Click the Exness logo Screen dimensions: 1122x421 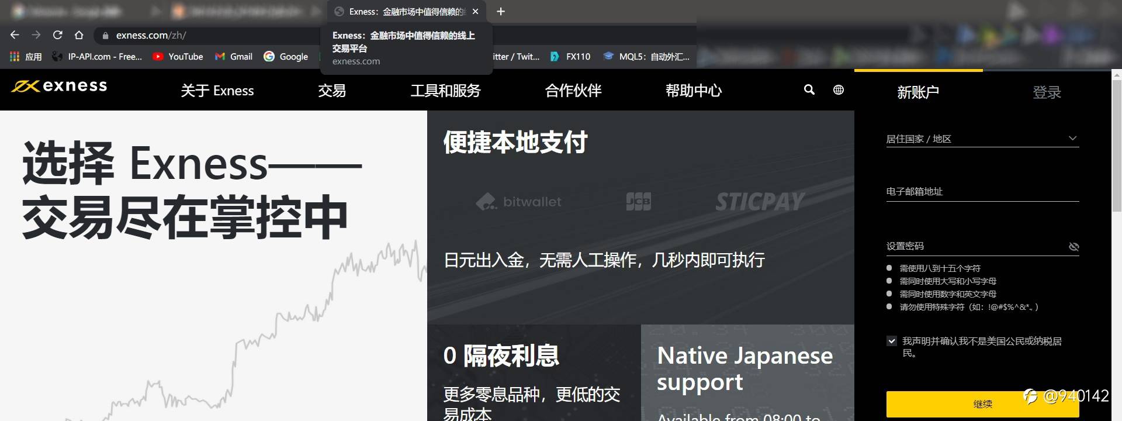59,86
